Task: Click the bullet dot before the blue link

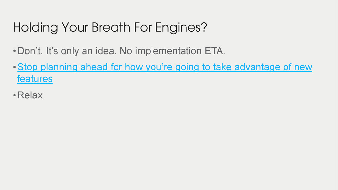Action: pyautogui.click(x=15, y=67)
